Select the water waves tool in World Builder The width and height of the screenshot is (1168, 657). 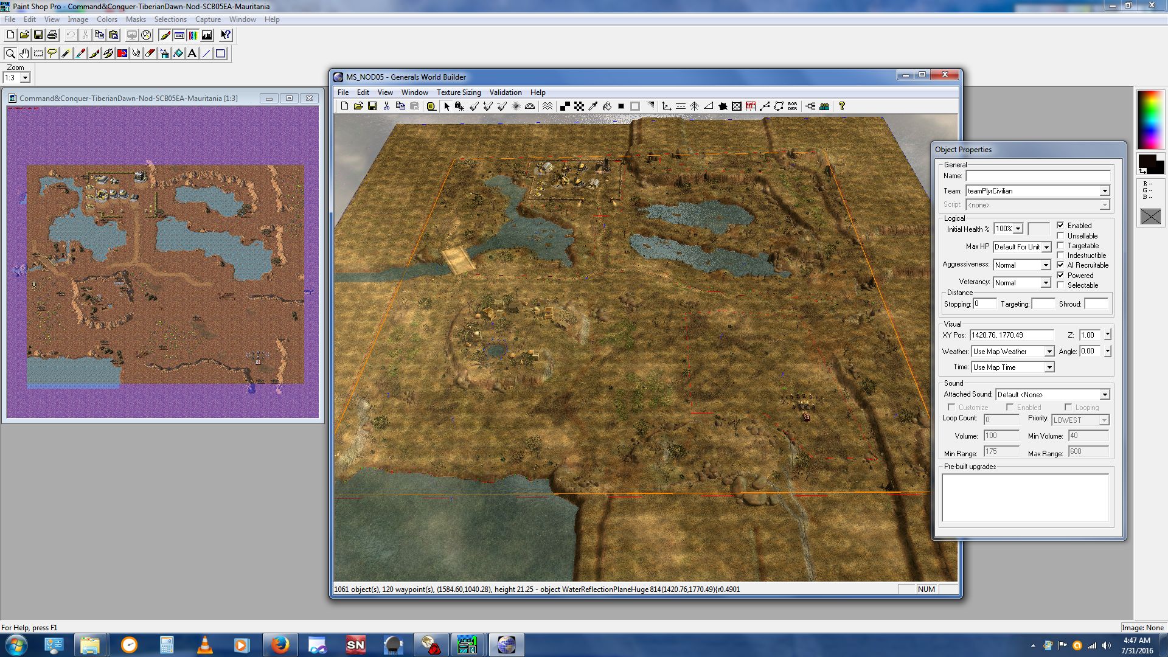[547, 106]
